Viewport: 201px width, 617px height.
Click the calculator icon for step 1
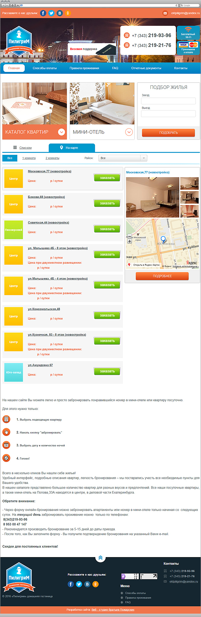coord(6,419)
